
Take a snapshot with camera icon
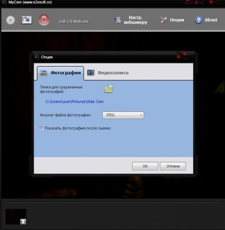coord(26,20)
